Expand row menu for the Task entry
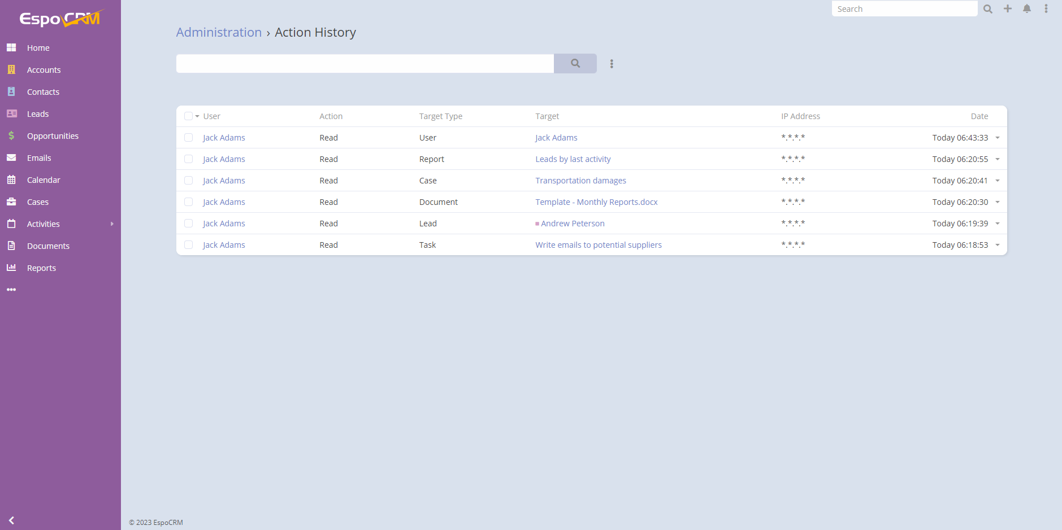Image resolution: width=1062 pixels, height=530 pixels. pos(998,245)
